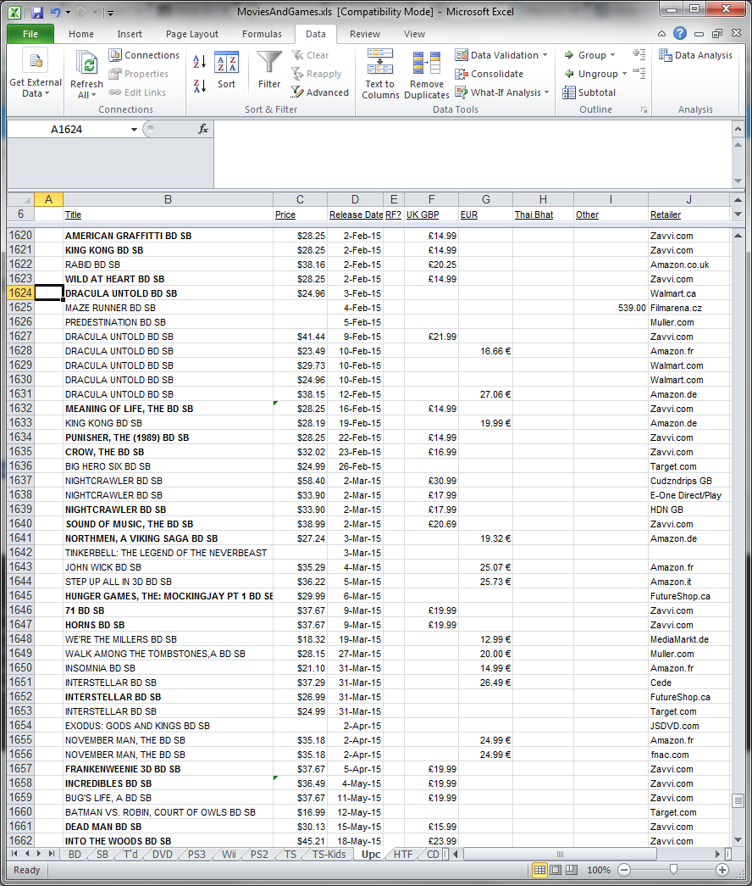Click the vertical scrollbar thumb
This screenshot has width=752, height=886.
tap(738, 800)
